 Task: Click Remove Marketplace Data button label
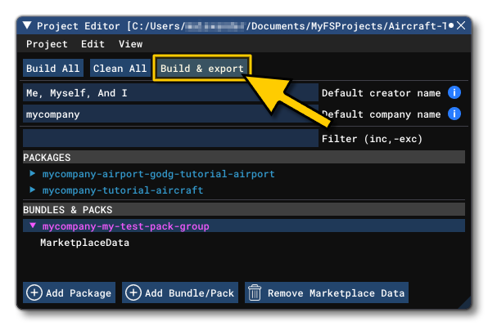[x=337, y=293]
